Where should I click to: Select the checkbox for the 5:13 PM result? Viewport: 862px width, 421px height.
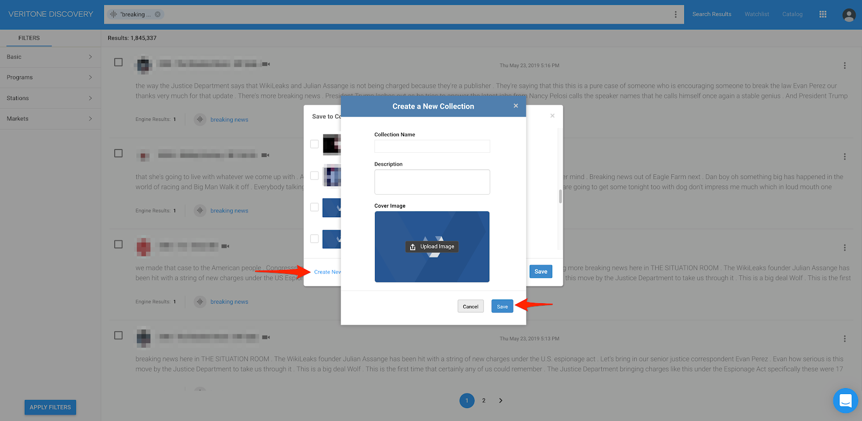click(x=119, y=335)
